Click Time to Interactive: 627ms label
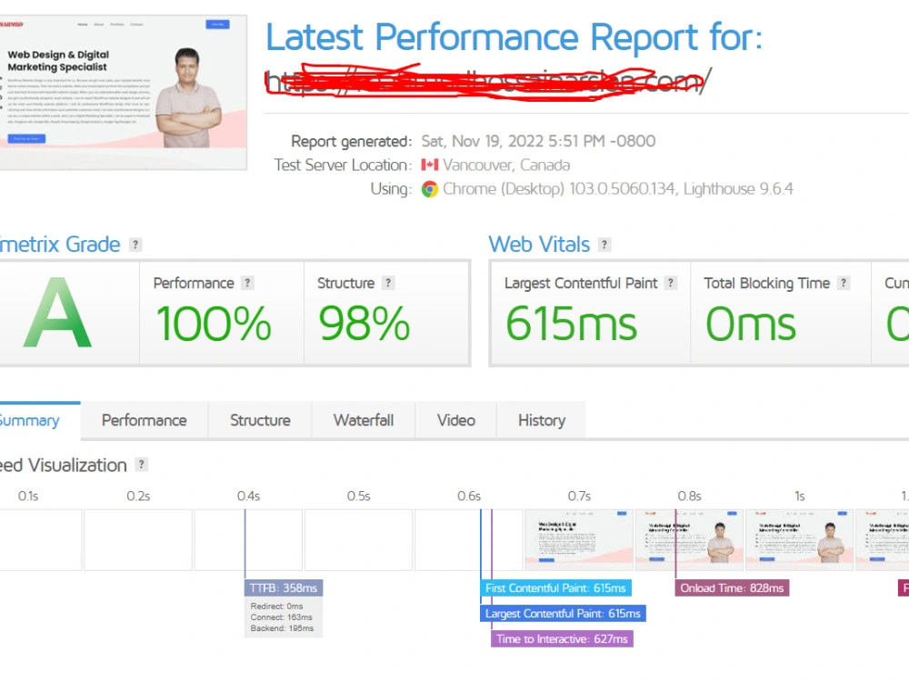The width and height of the screenshot is (909, 682). 563,639
